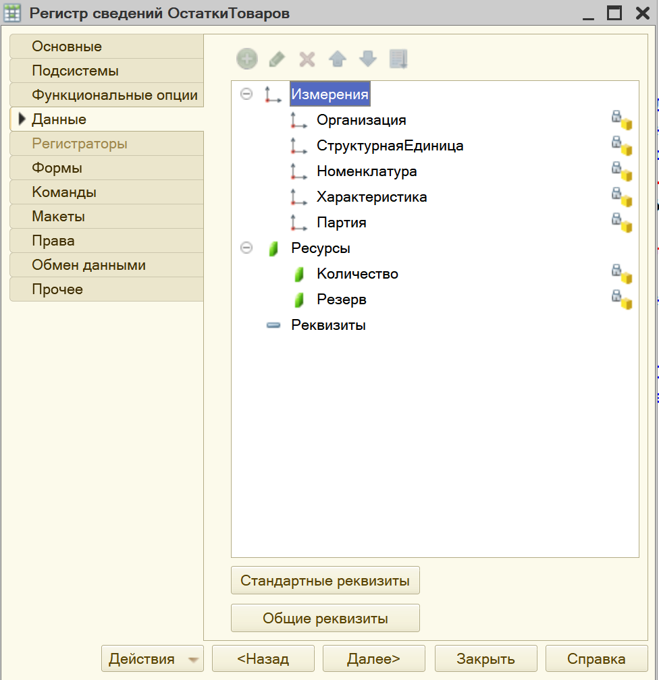Maximize the register window

pos(614,13)
